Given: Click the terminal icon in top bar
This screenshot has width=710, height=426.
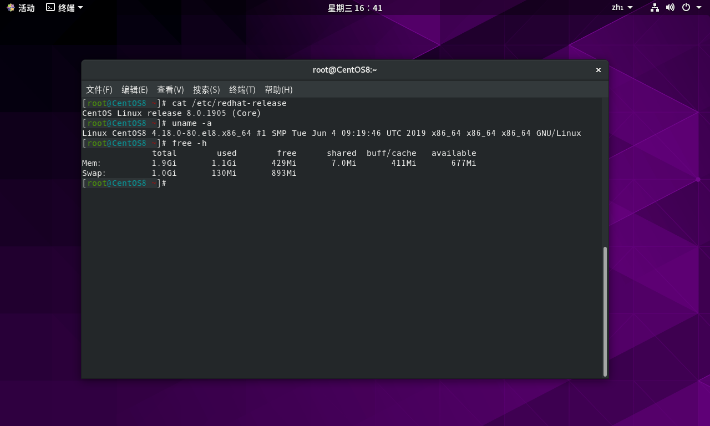Looking at the screenshot, I should (x=50, y=7).
